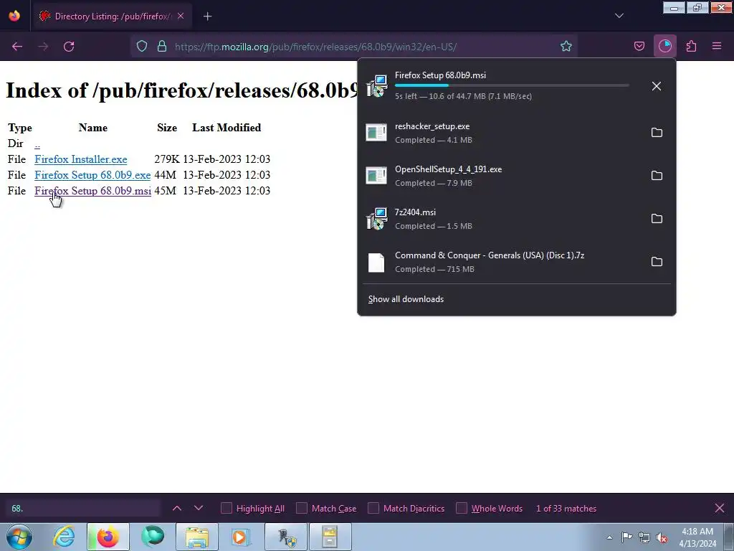The height and width of the screenshot is (551, 734).
Task: Show OpenShellSetup_4_4_191.exe in folder
Action: 657,176
